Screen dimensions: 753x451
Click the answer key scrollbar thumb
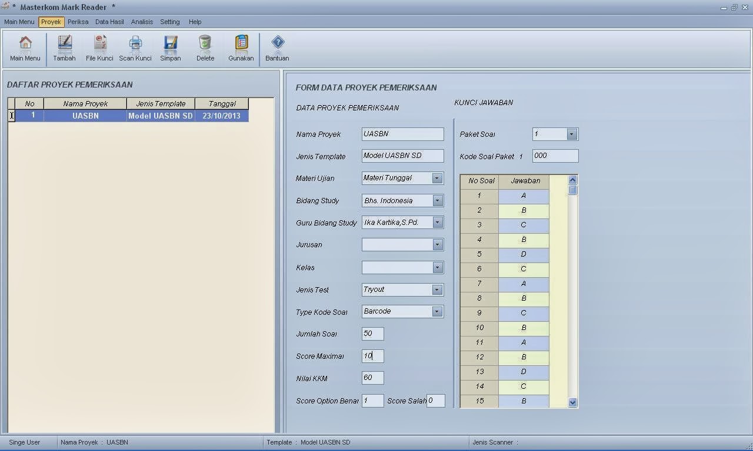pyautogui.click(x=573, y=190)
